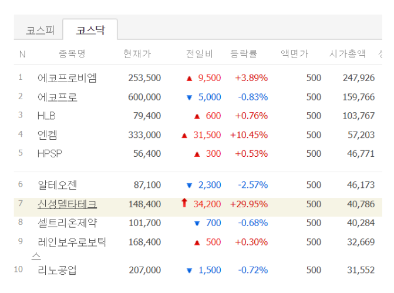Click current price 168,400
394x293 pixels.
(x=144, y=243)
